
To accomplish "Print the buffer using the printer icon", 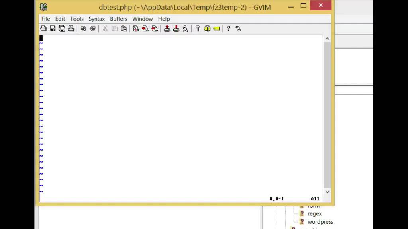I will (71, 29).
